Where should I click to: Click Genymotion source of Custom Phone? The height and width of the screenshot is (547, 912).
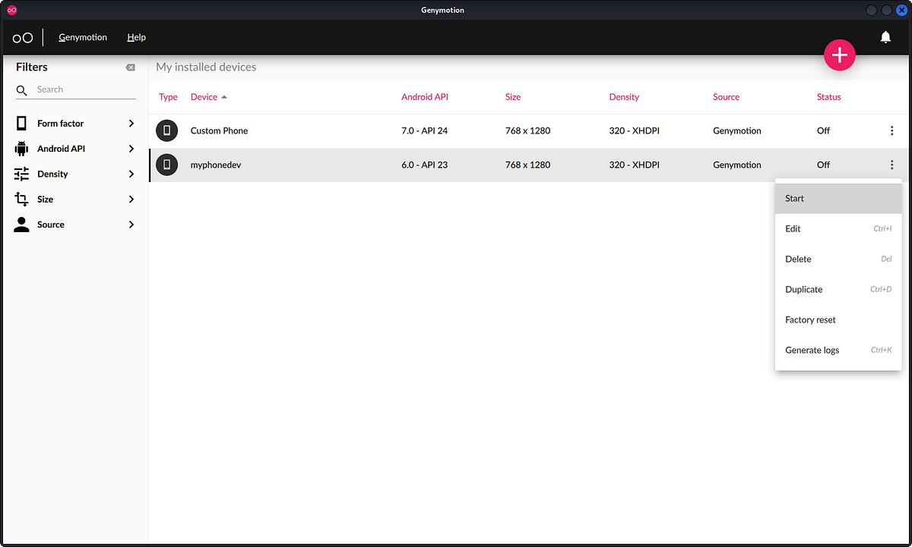click(x=737, y=130)
